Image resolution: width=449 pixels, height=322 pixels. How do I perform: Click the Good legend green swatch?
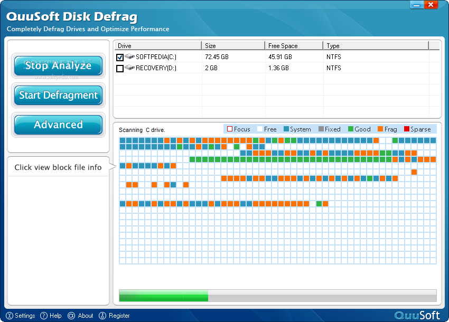pyautogui.click(x=351, y=129)
